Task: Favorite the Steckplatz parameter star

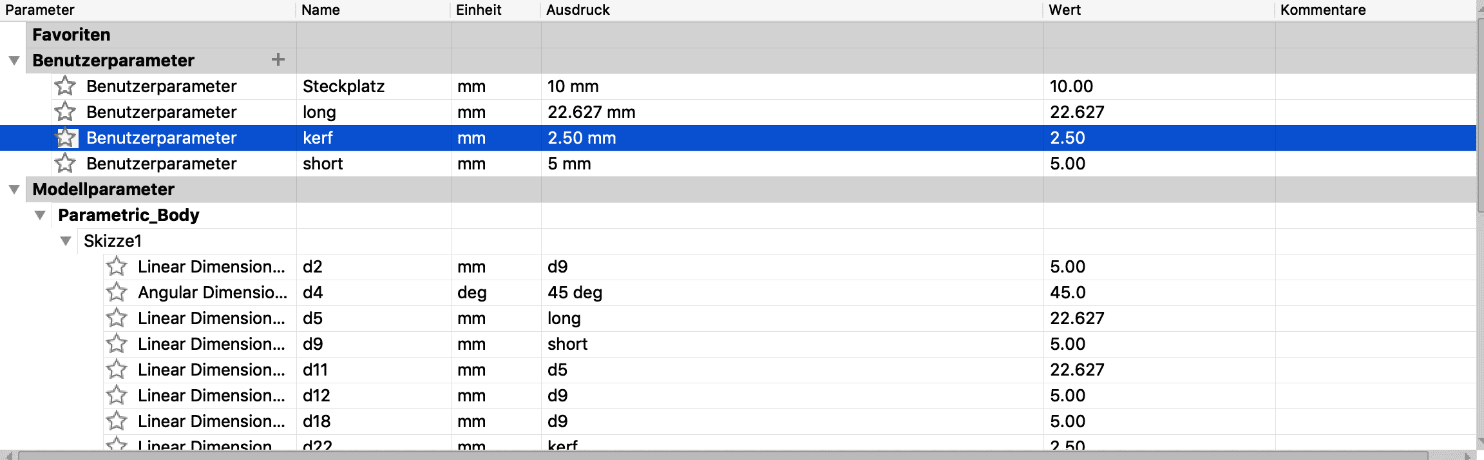Action: point(65,86)
